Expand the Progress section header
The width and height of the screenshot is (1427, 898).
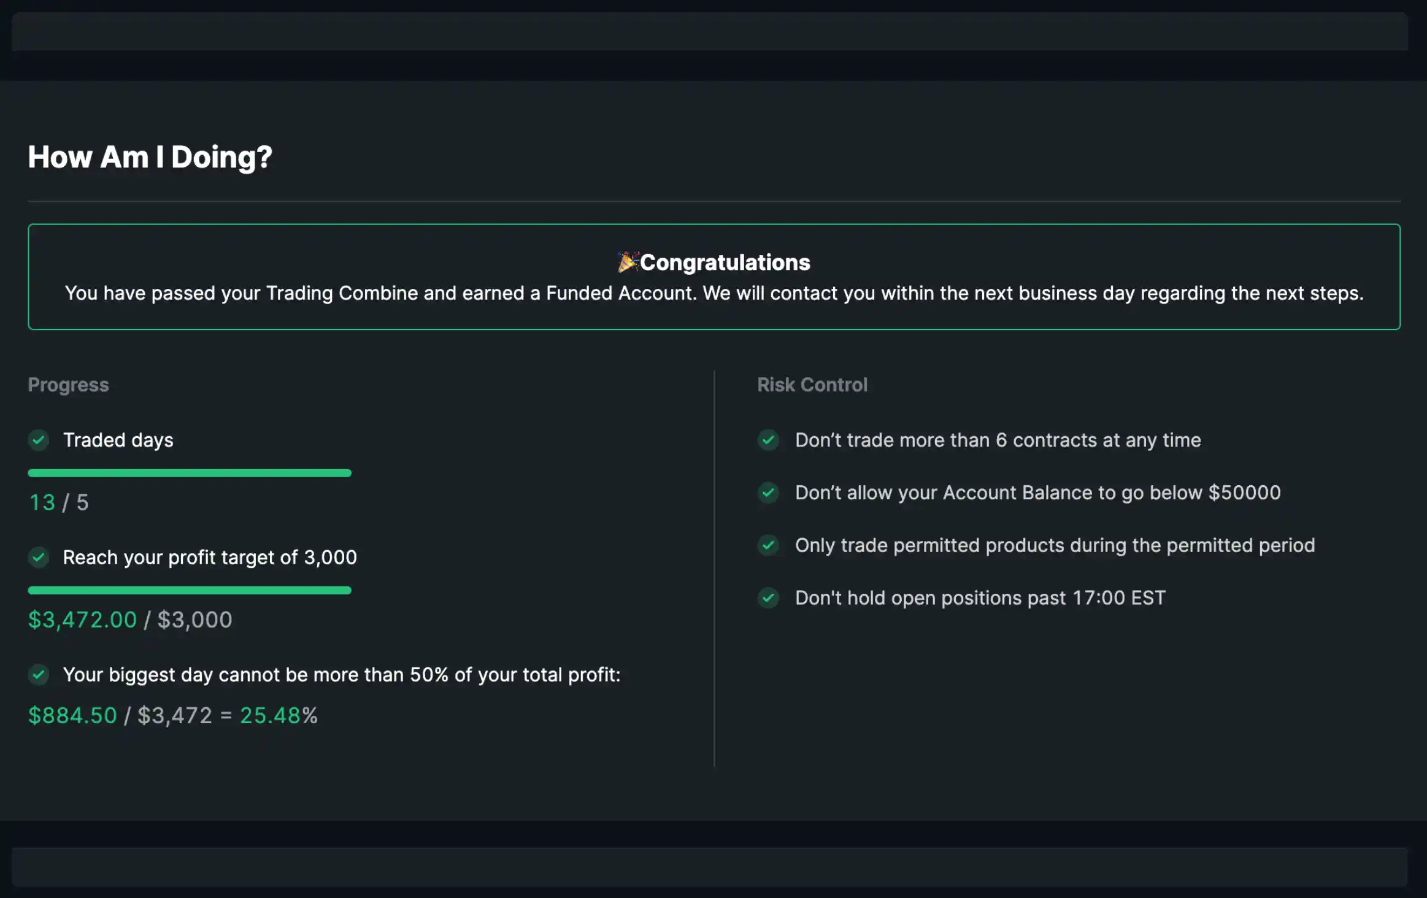[x=68, y=385]
